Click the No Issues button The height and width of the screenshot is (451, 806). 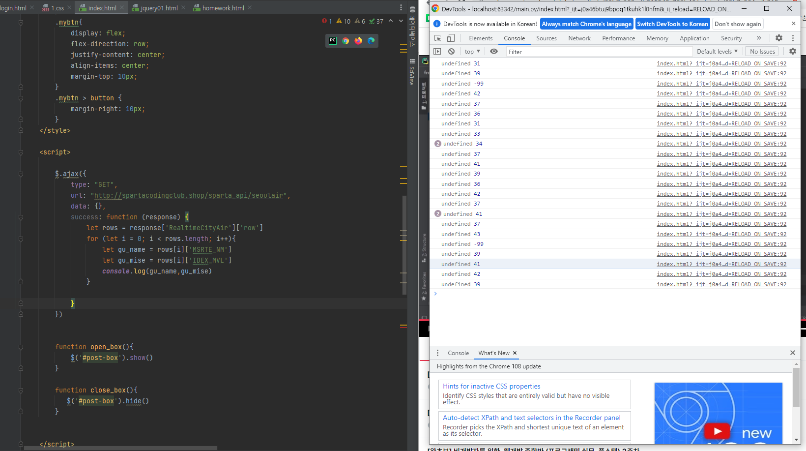point(762,51)
